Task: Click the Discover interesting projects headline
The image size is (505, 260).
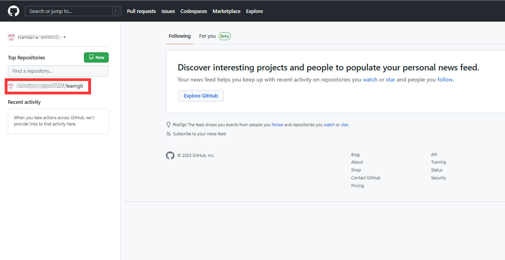Action: click(x=329, y=67)
